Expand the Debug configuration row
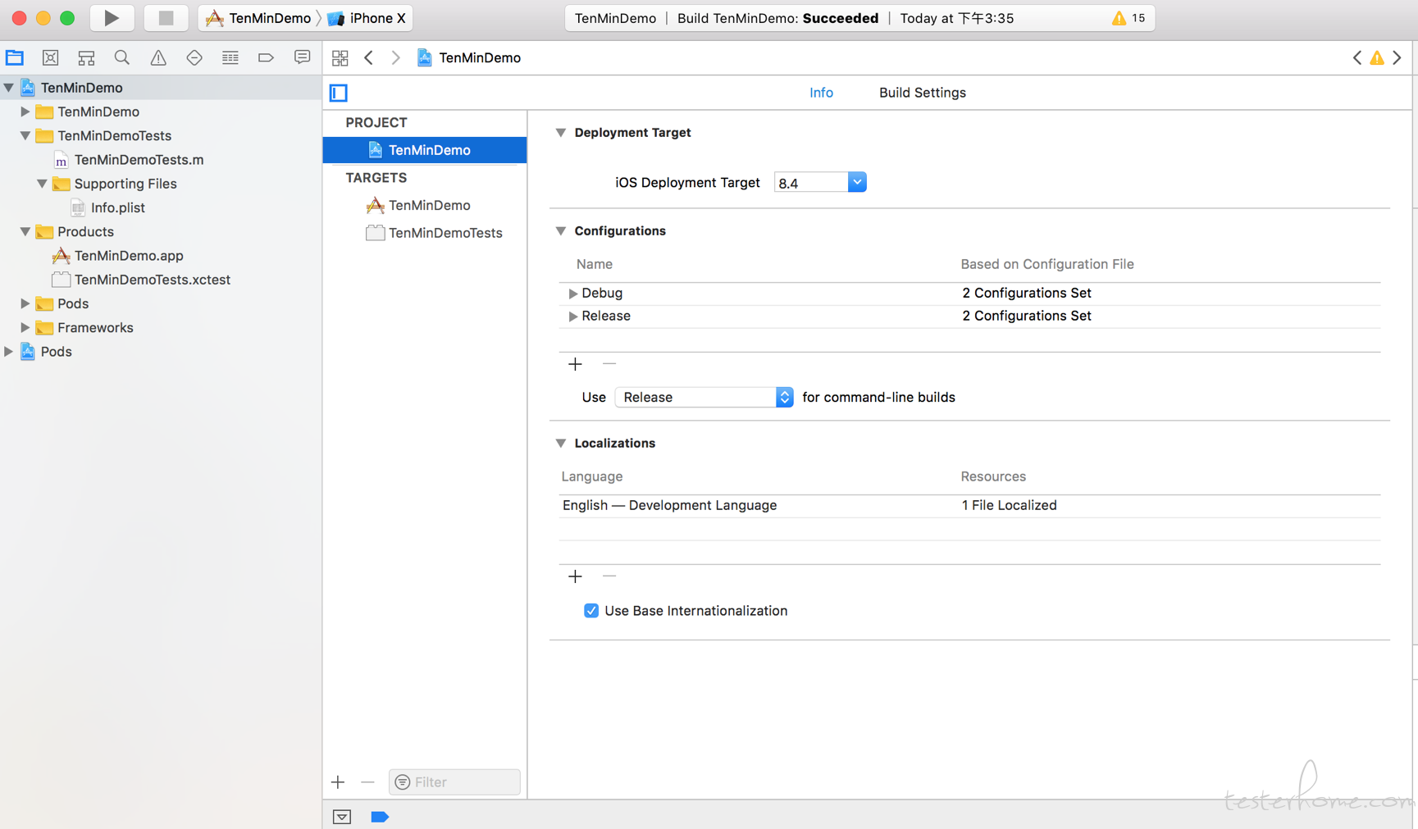 [572, 294]
